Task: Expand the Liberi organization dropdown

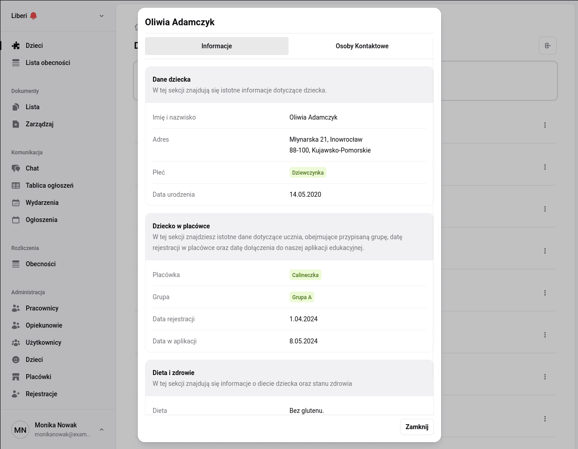Action: 102,16
